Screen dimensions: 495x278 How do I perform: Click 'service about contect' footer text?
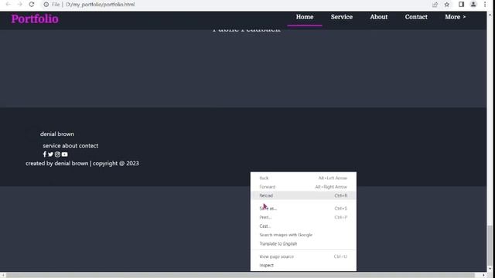70,146
